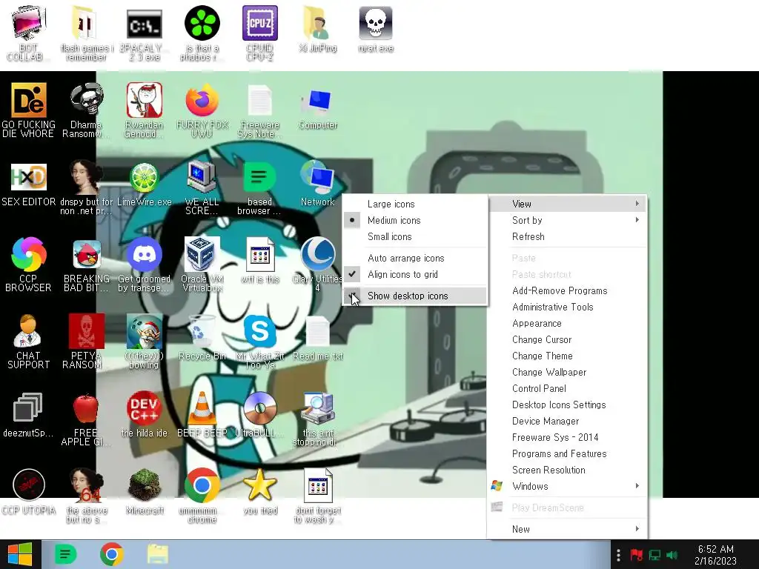Select Change Theme menu entry
The height and width of the screenshot is (569, 759).
coord(567,356)
